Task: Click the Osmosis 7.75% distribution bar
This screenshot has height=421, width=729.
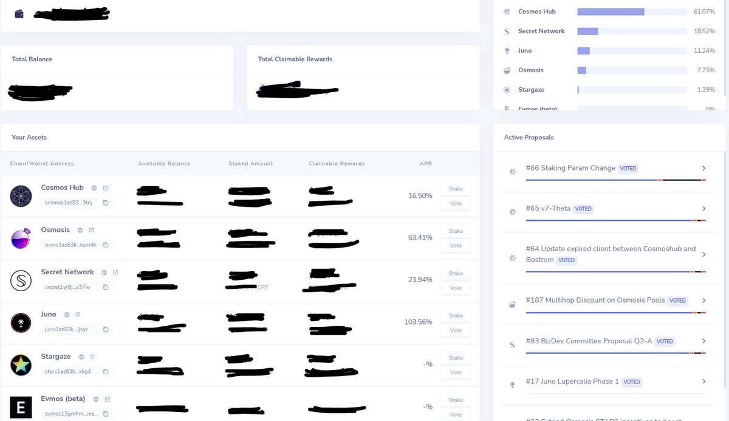Action: (x=632, y=70)
